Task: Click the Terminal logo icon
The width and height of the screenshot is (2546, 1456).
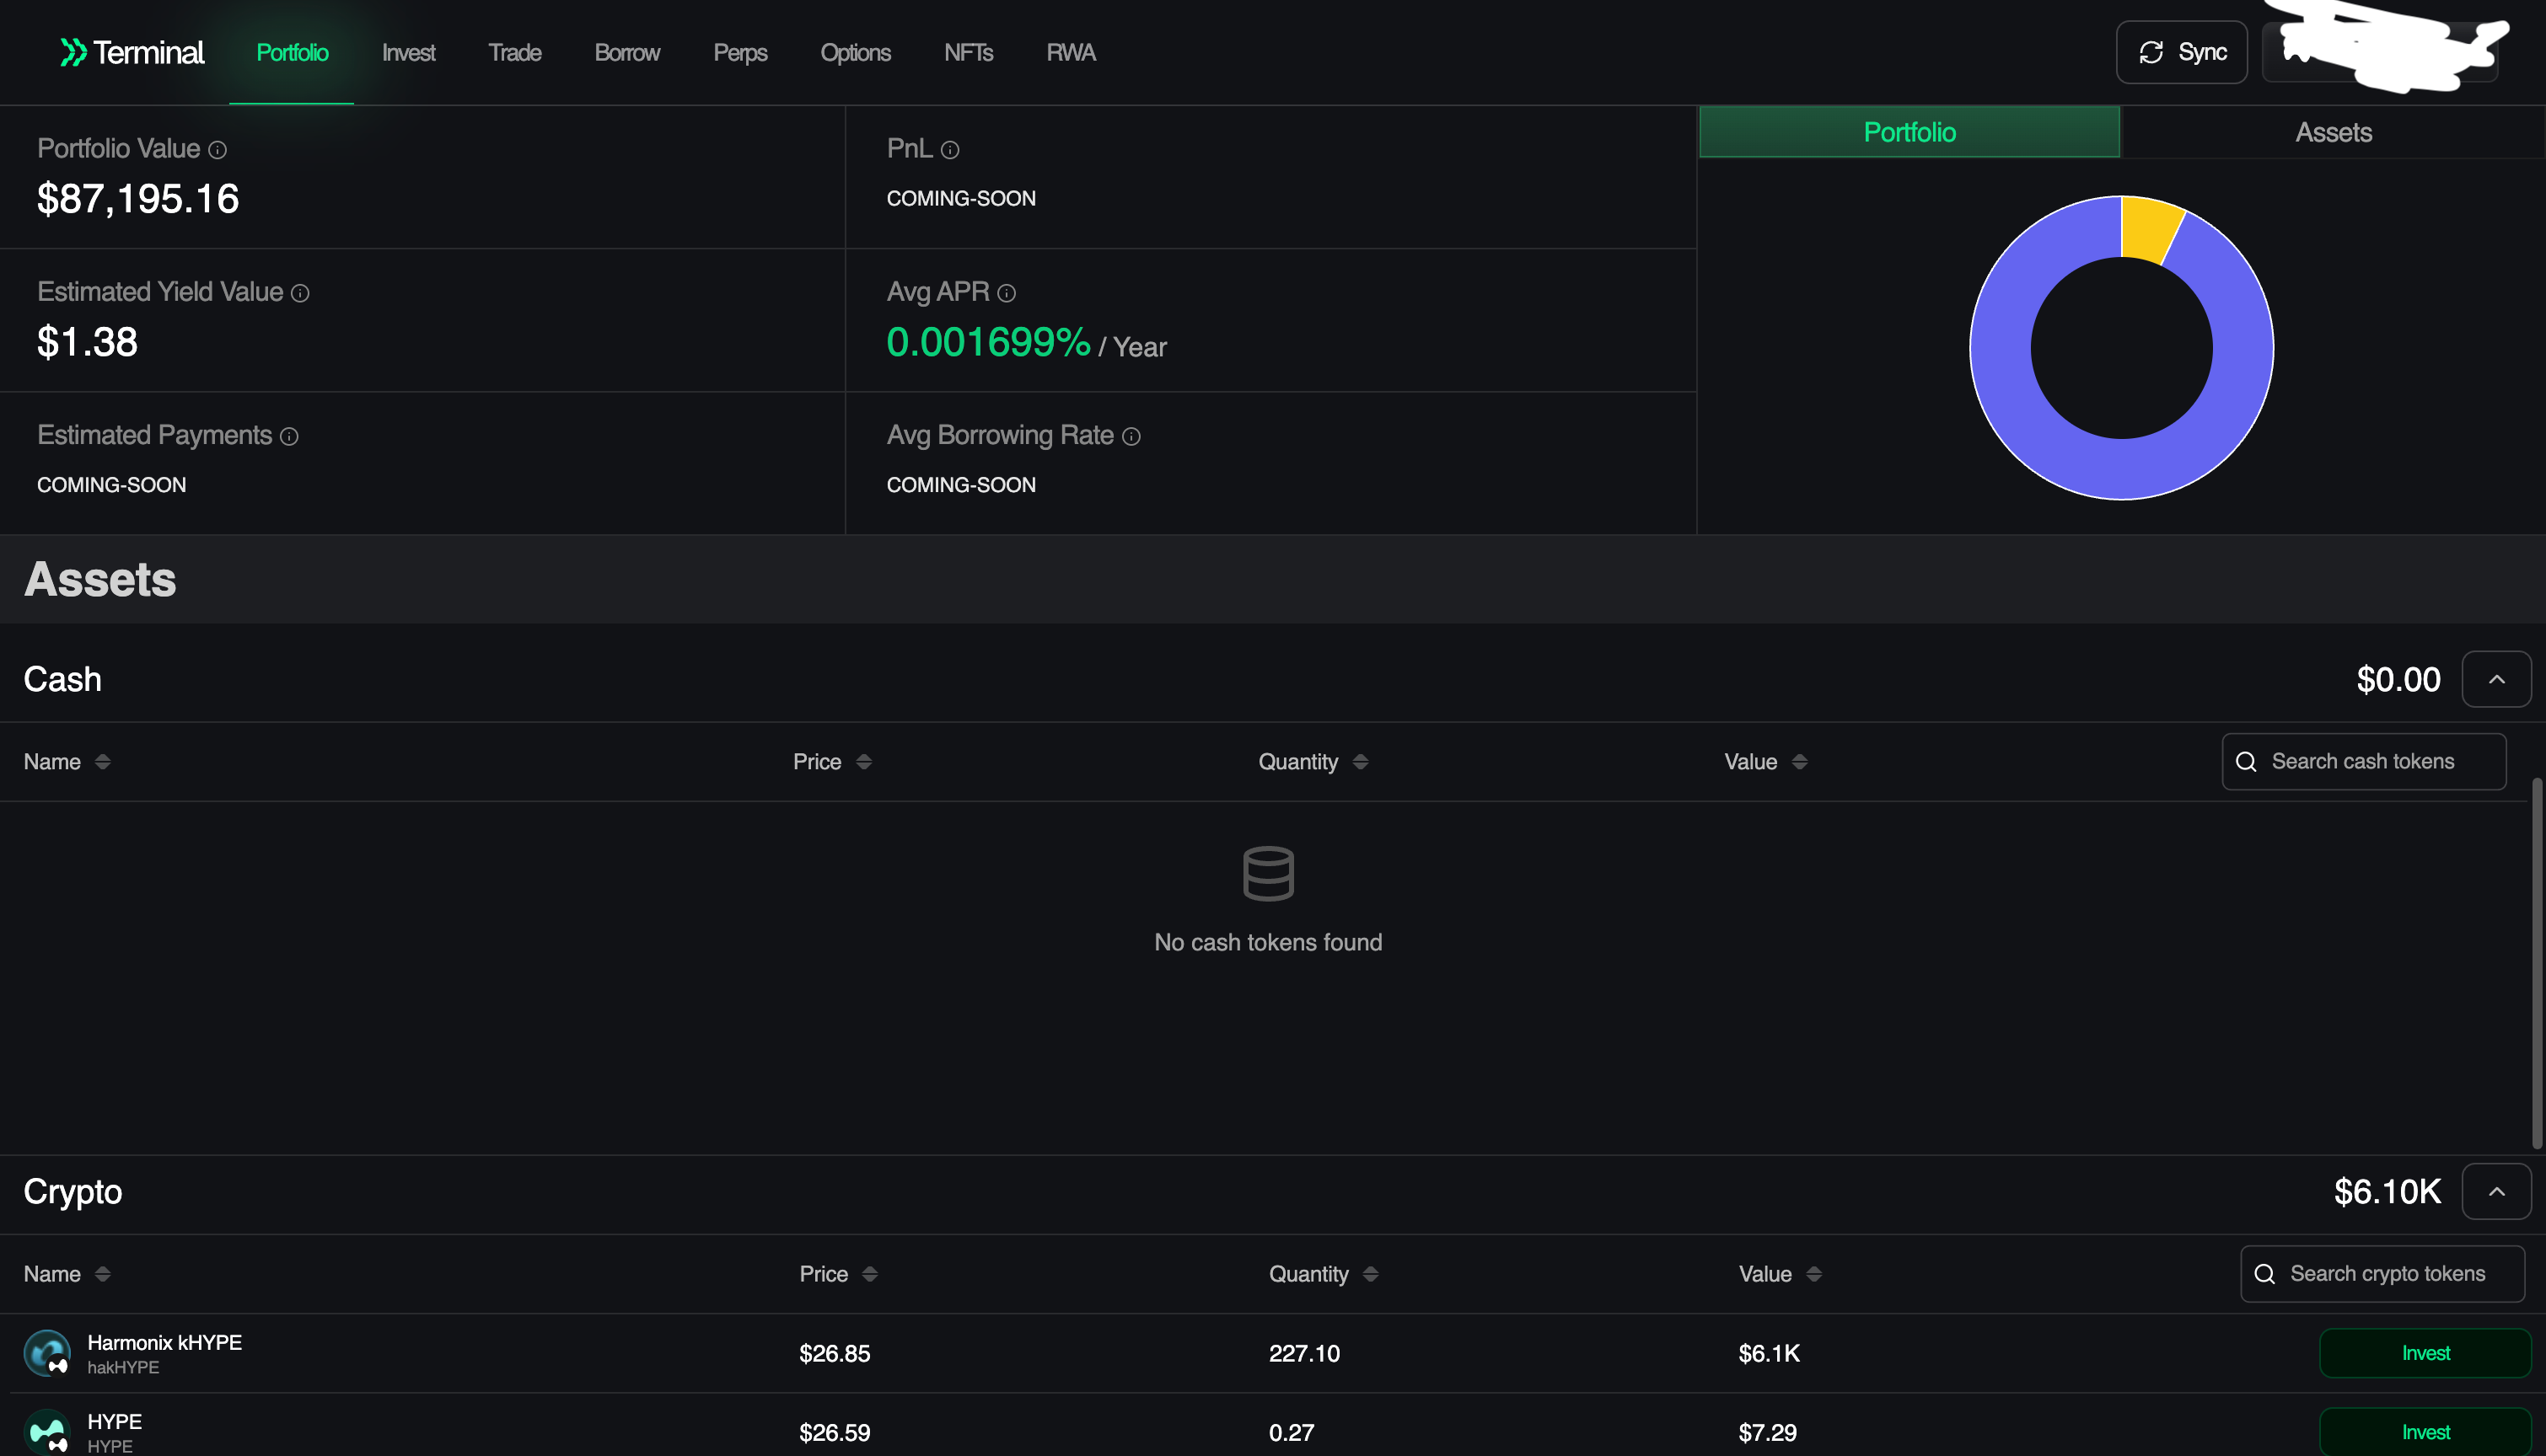Action: click(x=73, y=52)
